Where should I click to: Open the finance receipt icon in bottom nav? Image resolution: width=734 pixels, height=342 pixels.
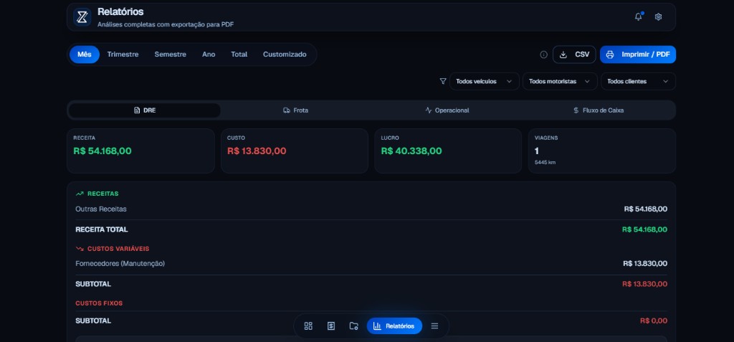[x=331, y=326]
